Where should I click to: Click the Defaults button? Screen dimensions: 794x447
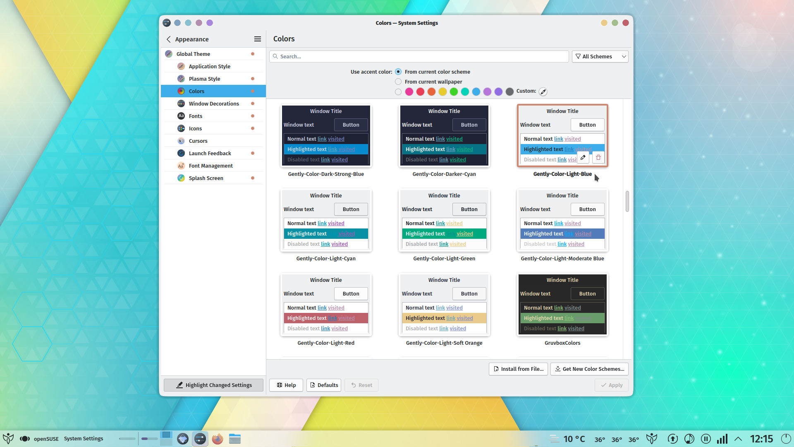click(324, 385)
